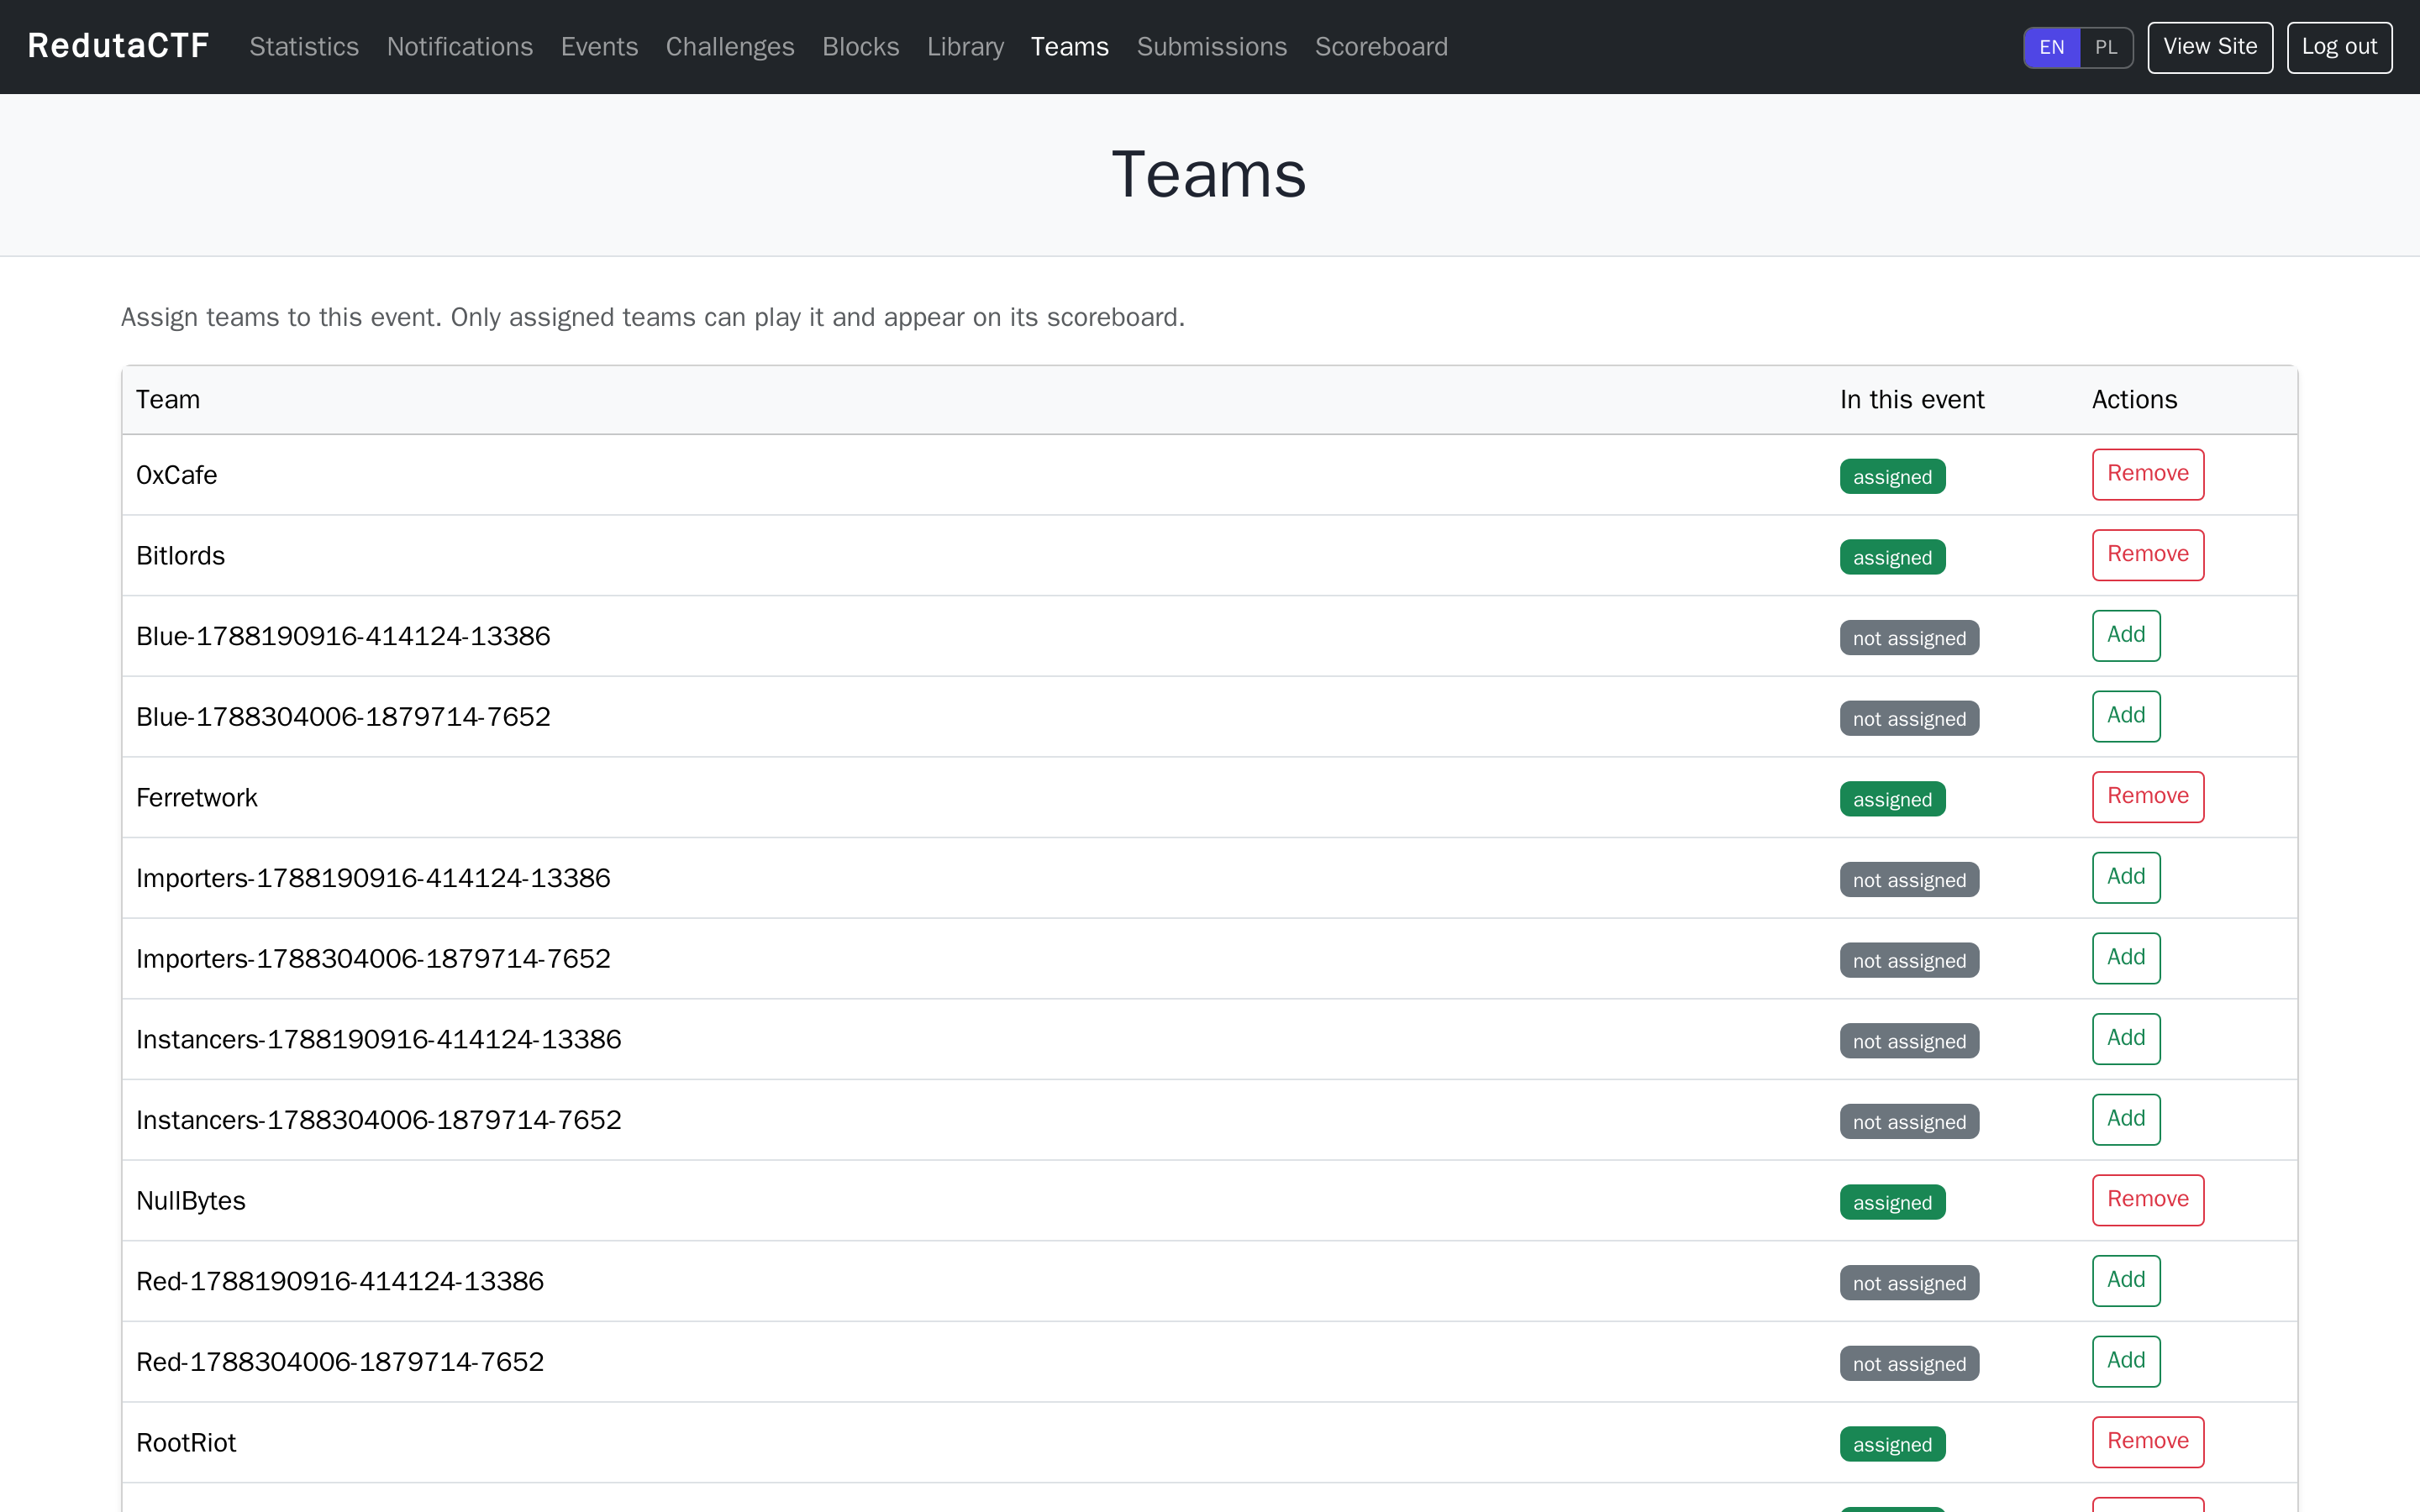Click the Bitlords team name
This screenshot has height=1512, width=2420.
point(181,556)
